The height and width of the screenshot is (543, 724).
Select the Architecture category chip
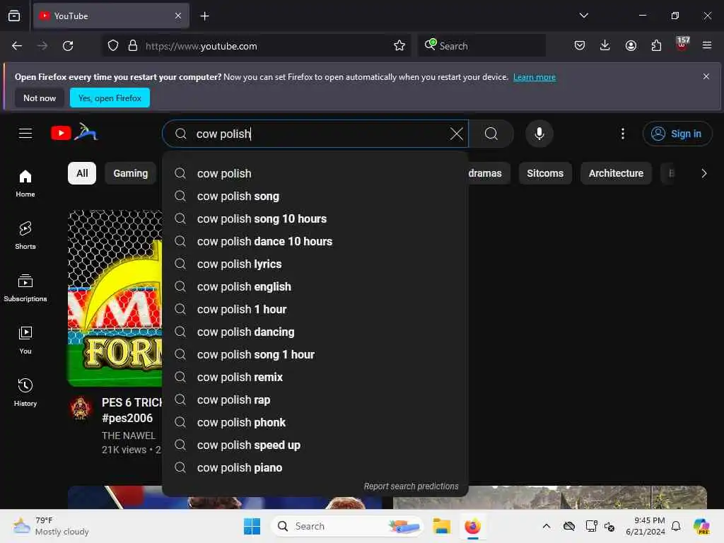(616, 173)
